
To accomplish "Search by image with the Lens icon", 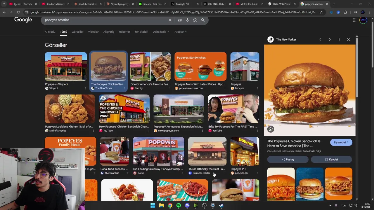I will pos(195,20).
